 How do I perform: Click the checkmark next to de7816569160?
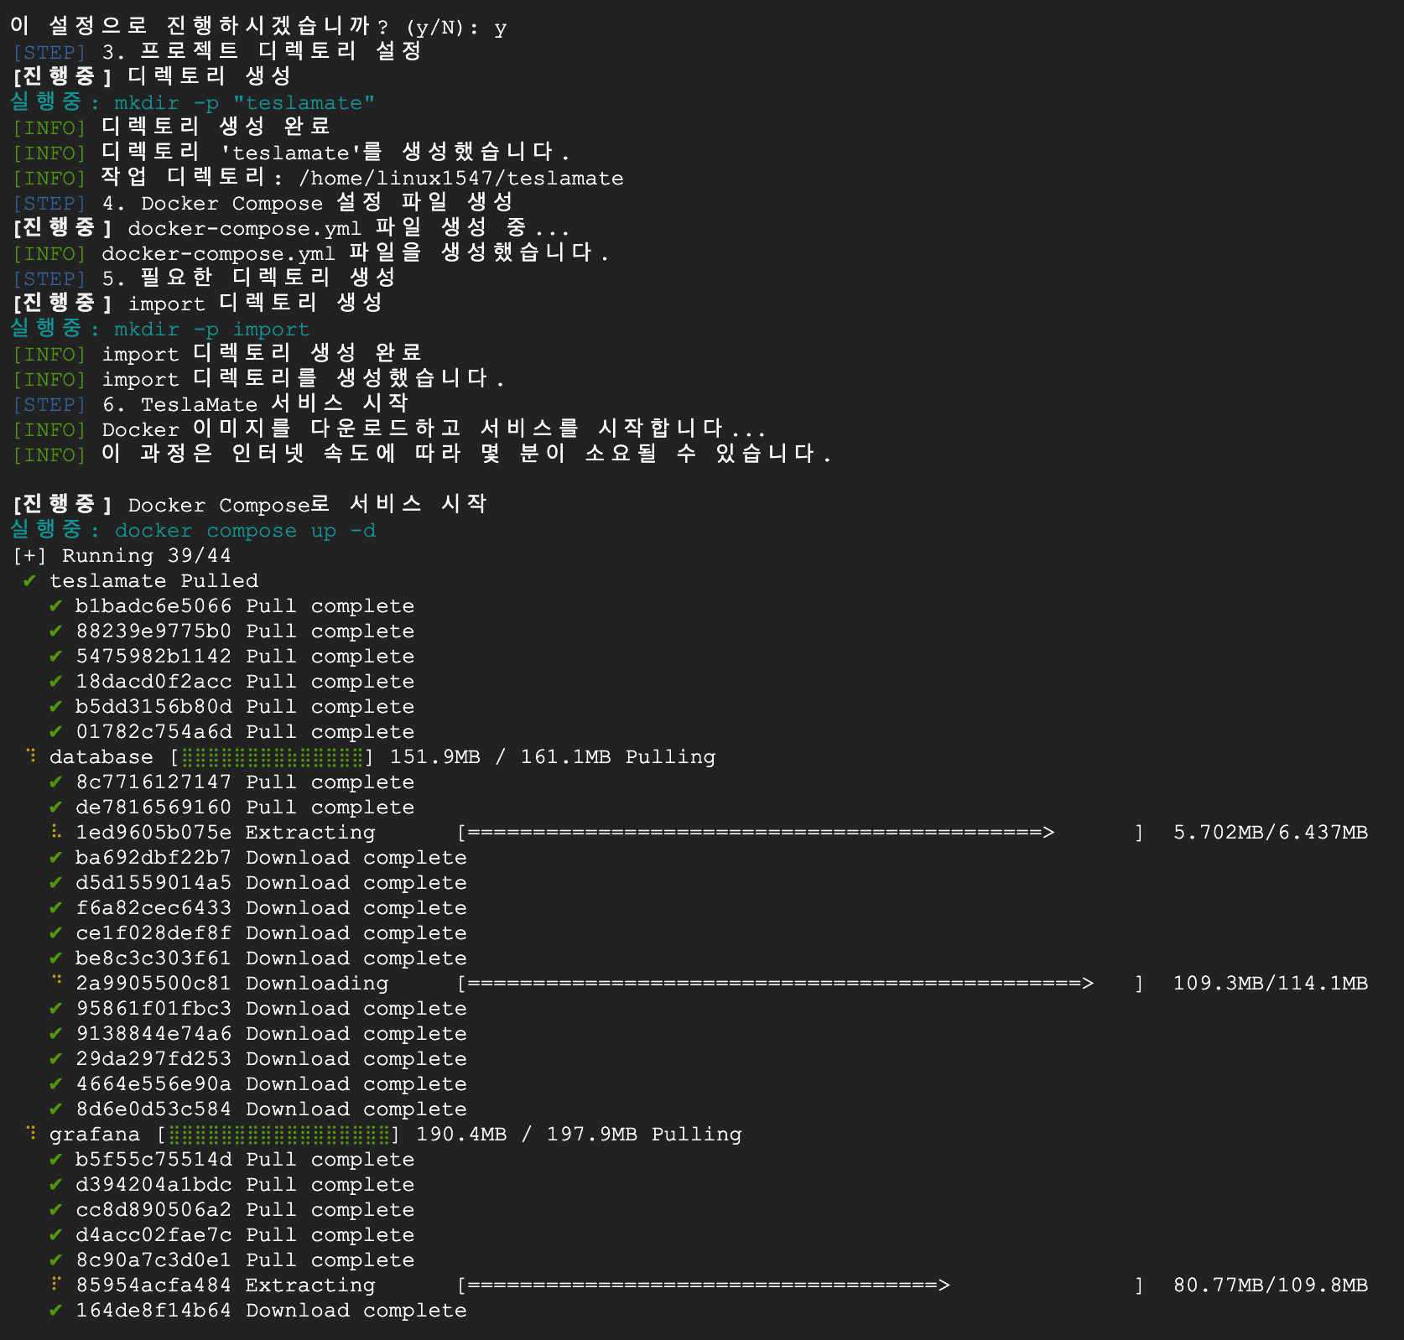[x=56, y=807]
